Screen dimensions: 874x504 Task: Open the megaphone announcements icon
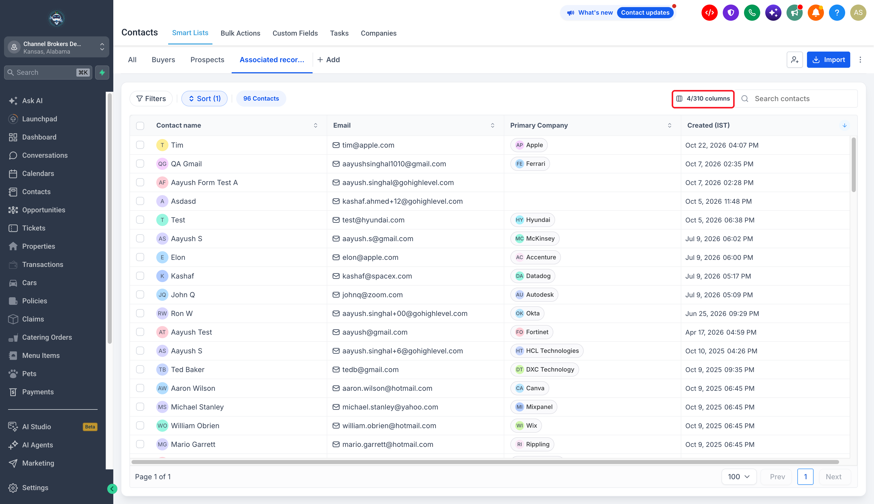(794, 13)
